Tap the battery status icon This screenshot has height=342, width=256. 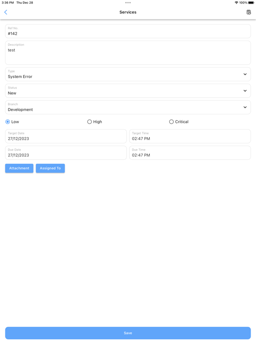(251, 3)
